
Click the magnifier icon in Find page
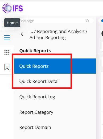tap(88, 21)
